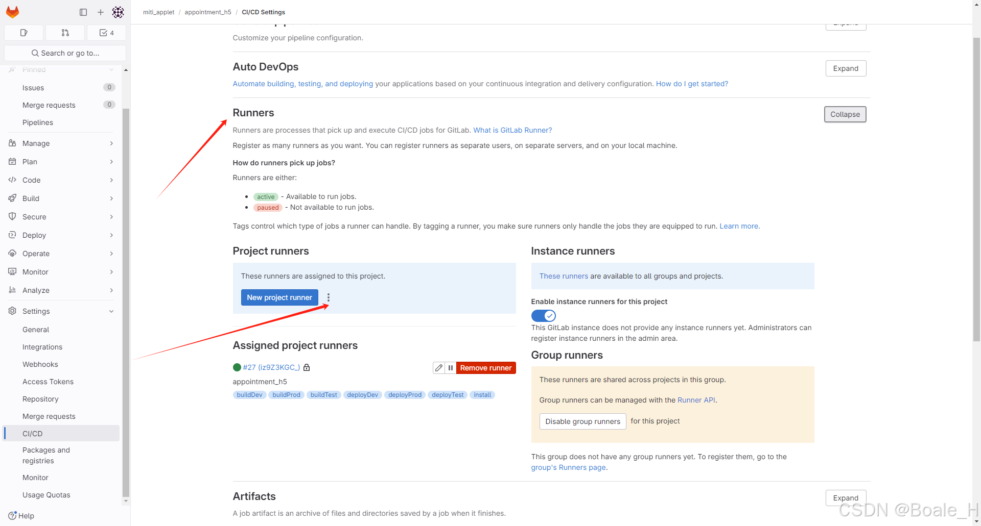Expand the Code section
Image resolution: width=981 pixels, height=526 pixels.
[x=61, y=180]
